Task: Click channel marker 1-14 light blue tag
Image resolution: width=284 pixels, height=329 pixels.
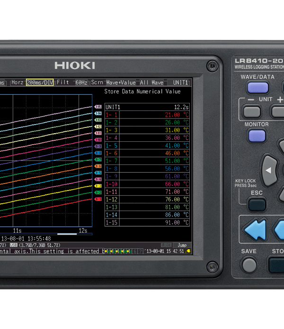Action: click(98, 113)
